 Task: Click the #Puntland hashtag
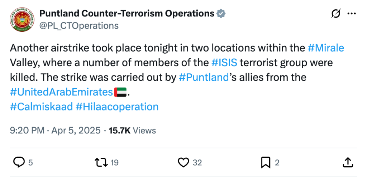point(204,77)
